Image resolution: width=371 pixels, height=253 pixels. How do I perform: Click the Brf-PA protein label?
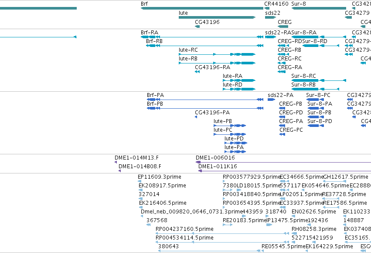point(155,95)
